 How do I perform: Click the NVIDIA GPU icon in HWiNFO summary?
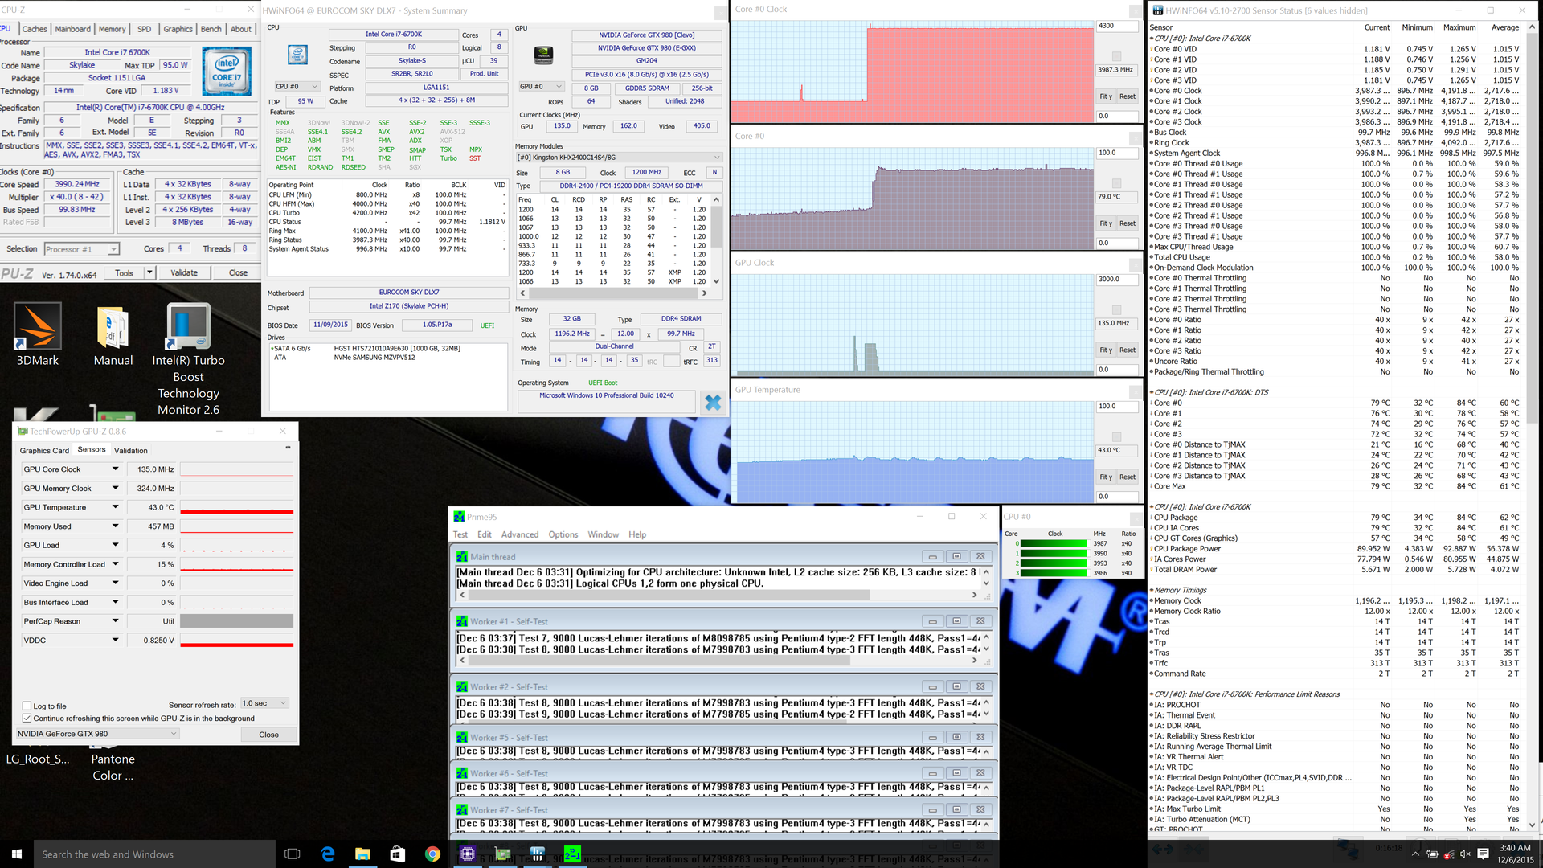544,55
